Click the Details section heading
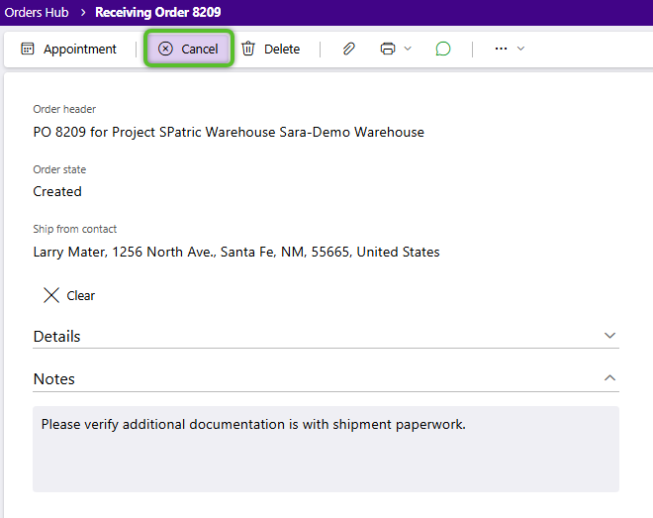653x518 pixels. (56, 337)
